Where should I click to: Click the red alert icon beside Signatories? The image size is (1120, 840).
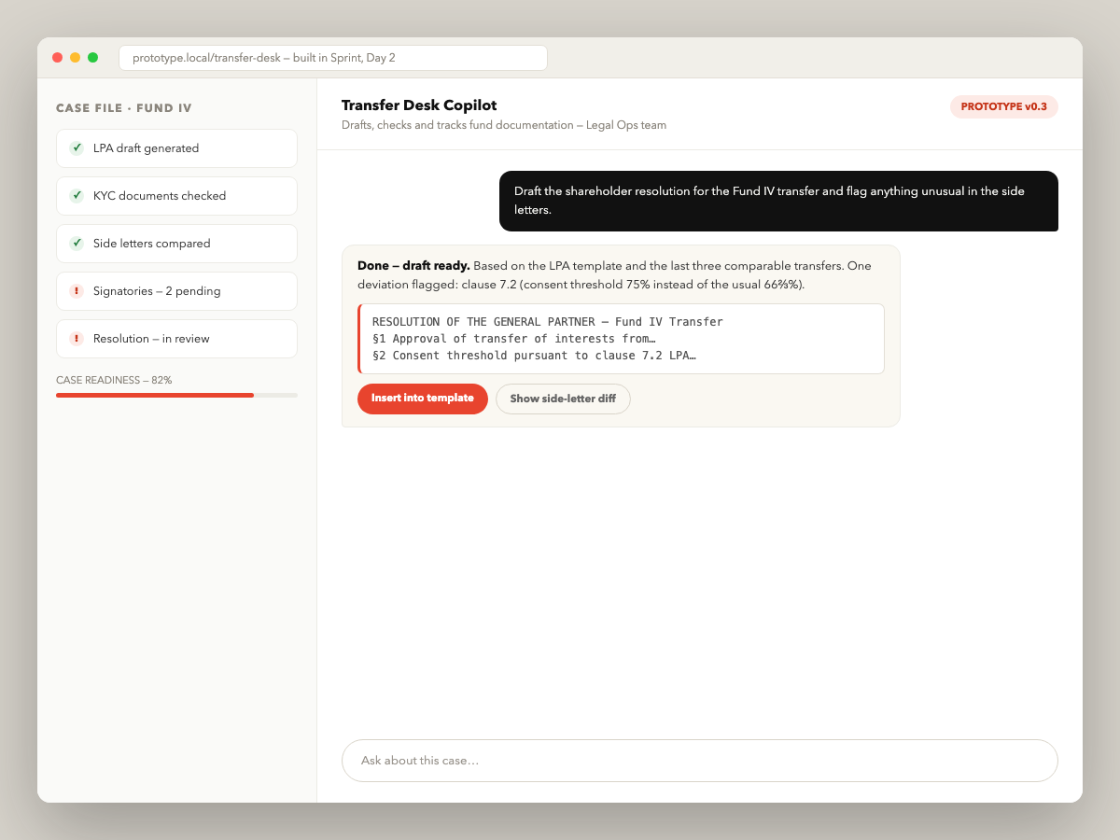coord(77,291)
